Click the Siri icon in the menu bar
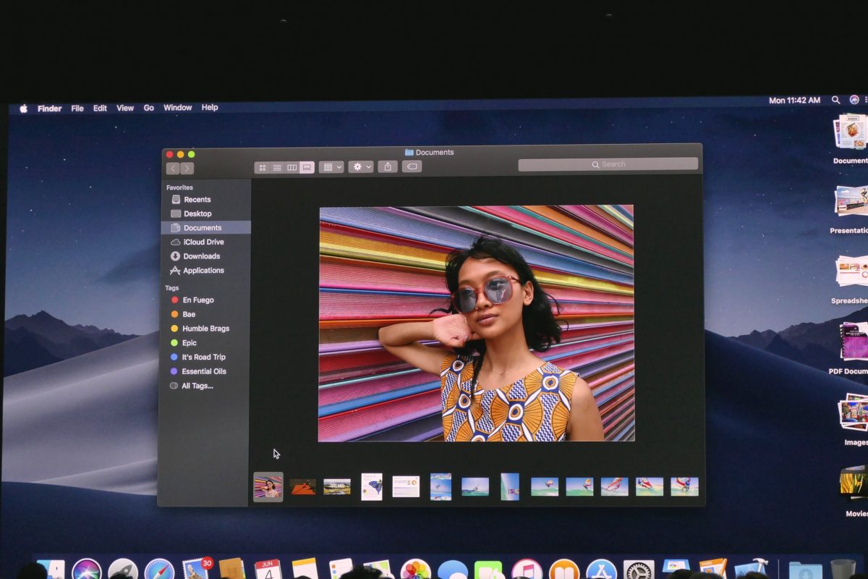 pos(854,99)
